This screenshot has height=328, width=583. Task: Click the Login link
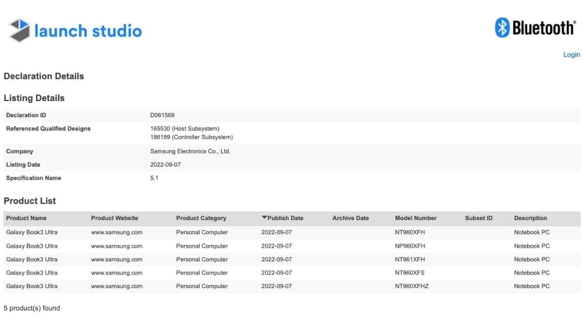(x=571, y=54)
